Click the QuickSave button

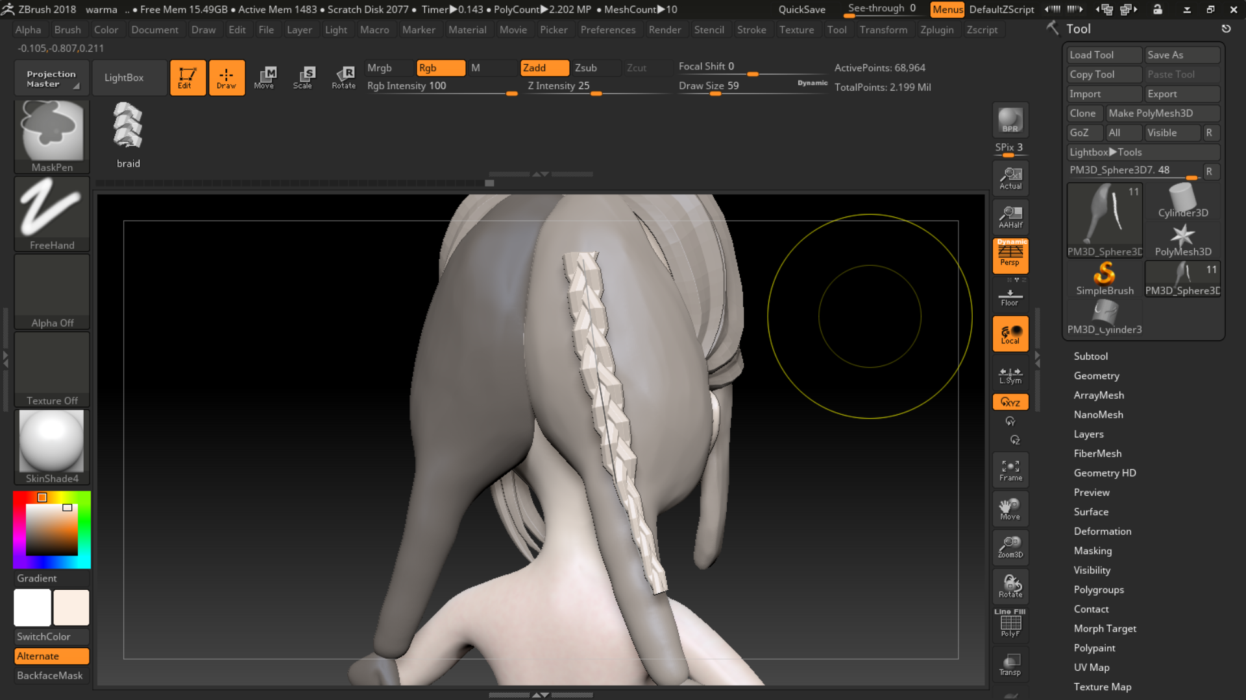pyautogui.click(x=802, y=9)
